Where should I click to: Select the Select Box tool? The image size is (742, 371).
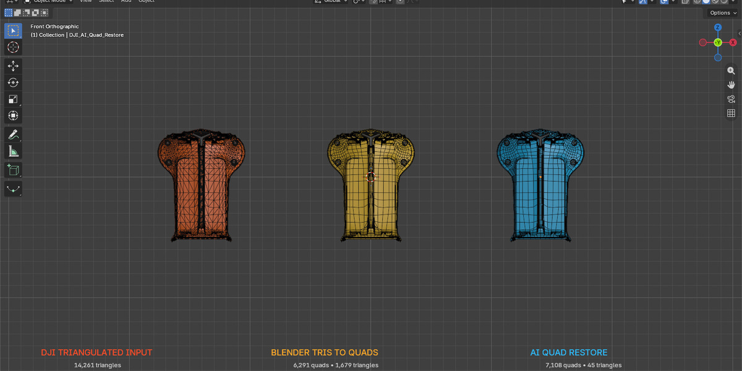click(x=13, y=31)
